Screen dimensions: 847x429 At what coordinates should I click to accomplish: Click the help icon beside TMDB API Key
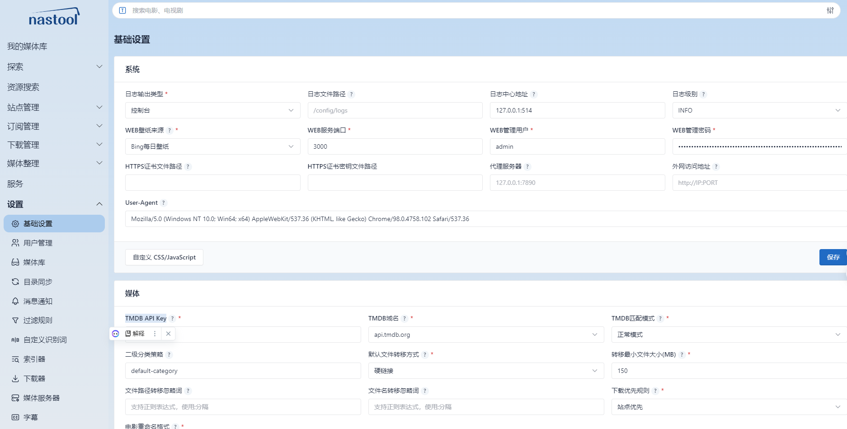[x=172, y=319]
